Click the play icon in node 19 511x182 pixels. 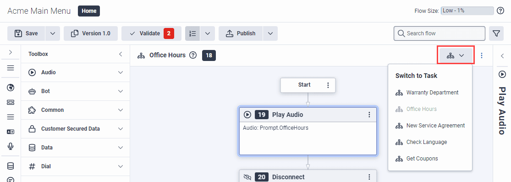click(x=247, y=115)
